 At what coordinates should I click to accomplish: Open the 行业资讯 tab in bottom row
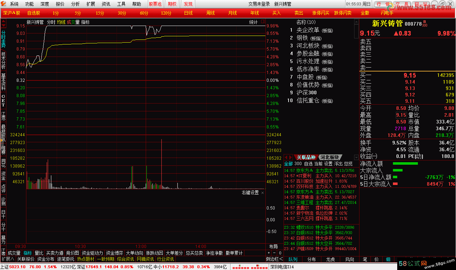166,259
